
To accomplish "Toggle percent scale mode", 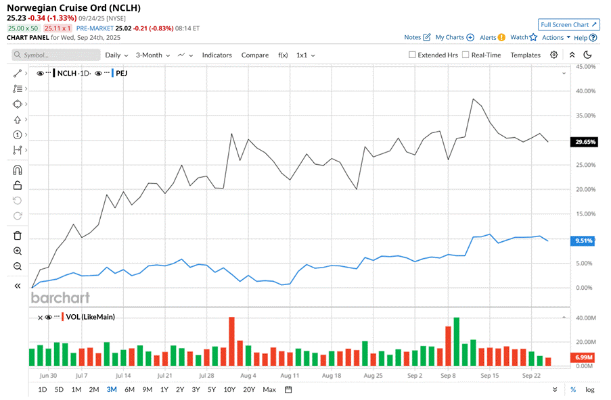I will pos(573,389).
